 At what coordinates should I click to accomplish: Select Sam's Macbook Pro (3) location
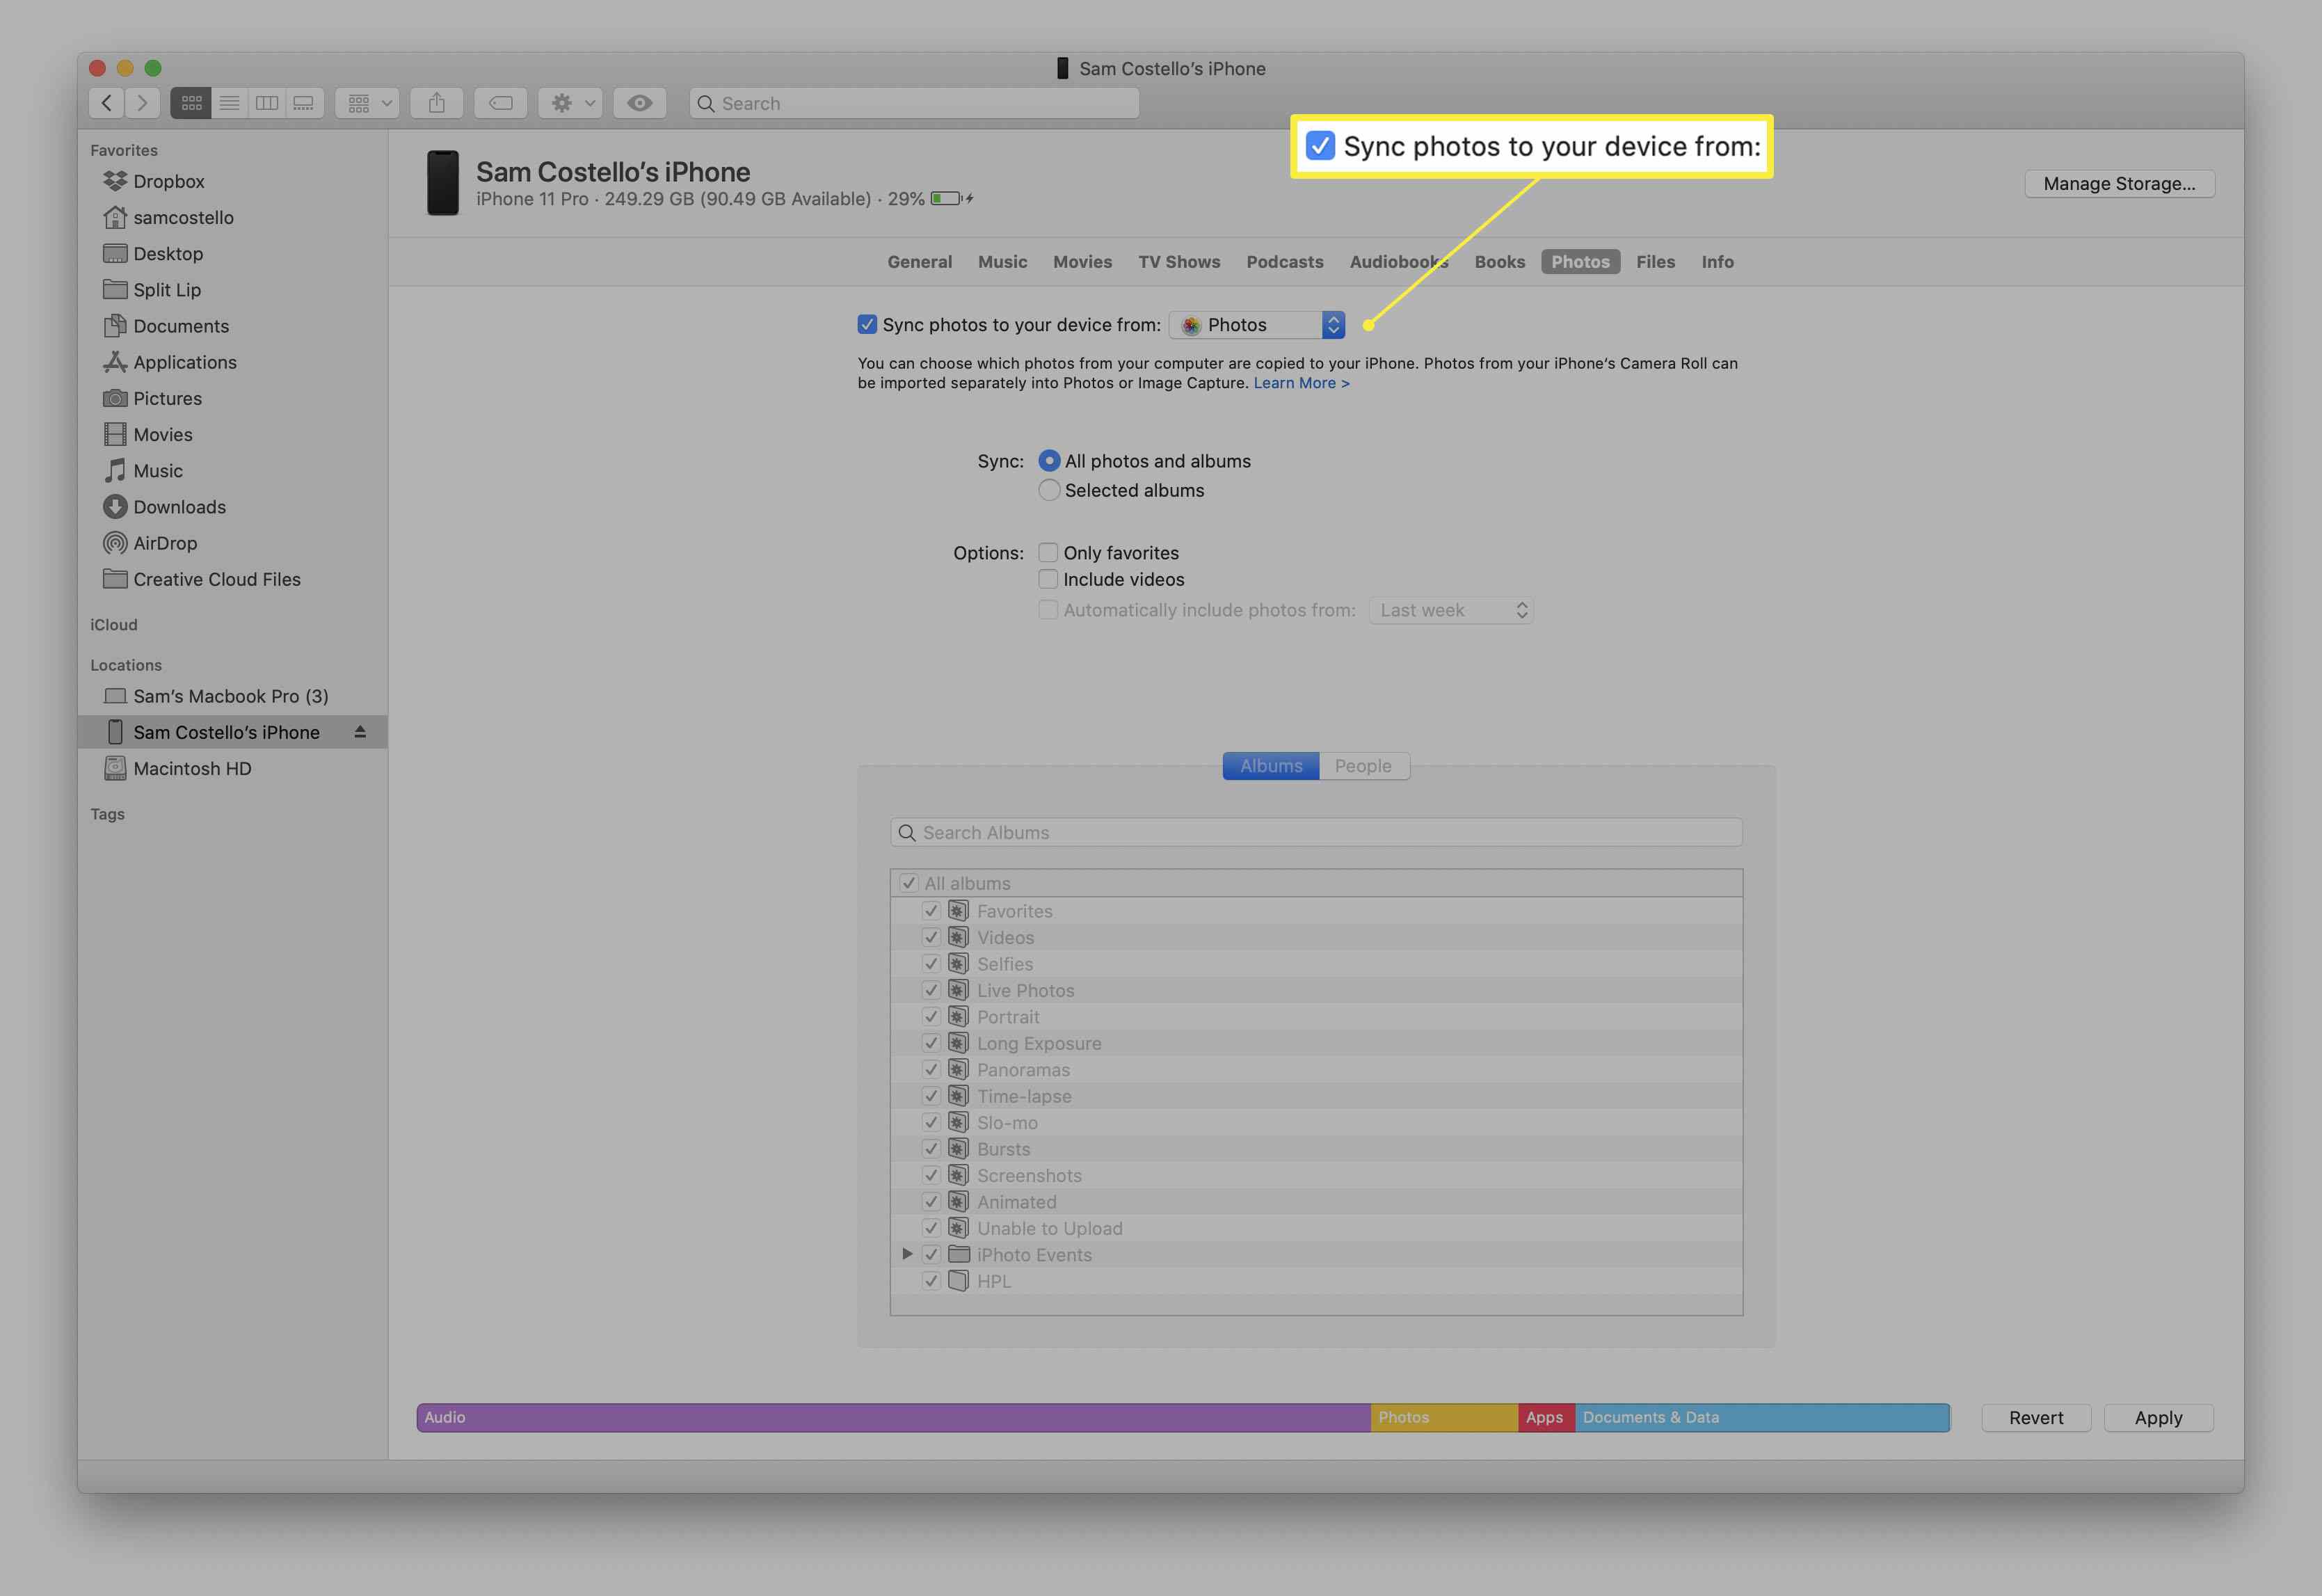232,696
